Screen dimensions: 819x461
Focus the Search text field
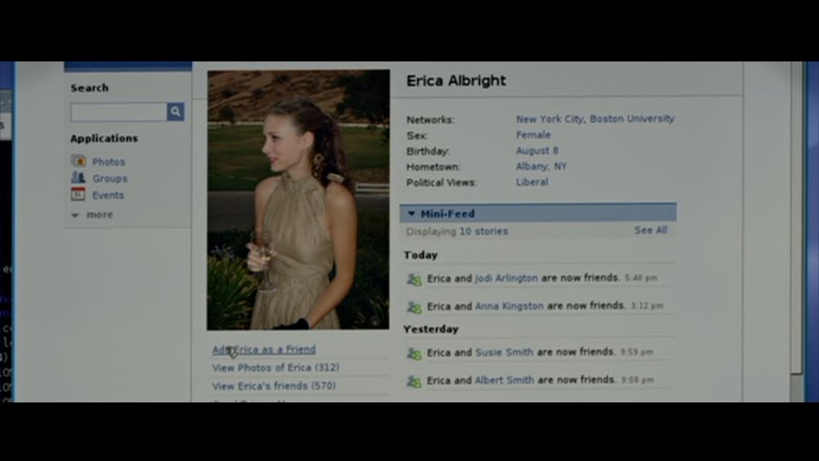coord(118,112)
